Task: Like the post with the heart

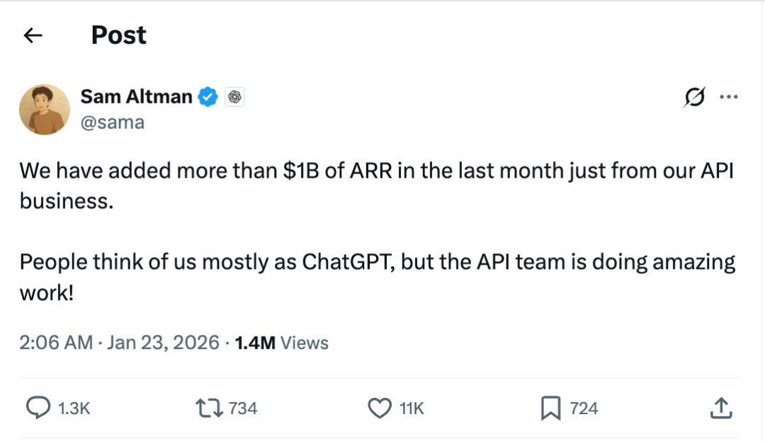Action: (380, 408)
